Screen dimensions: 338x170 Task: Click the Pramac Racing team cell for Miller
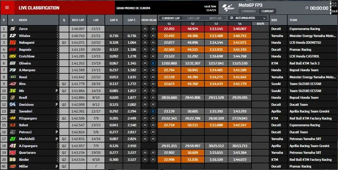click(312, 166)
